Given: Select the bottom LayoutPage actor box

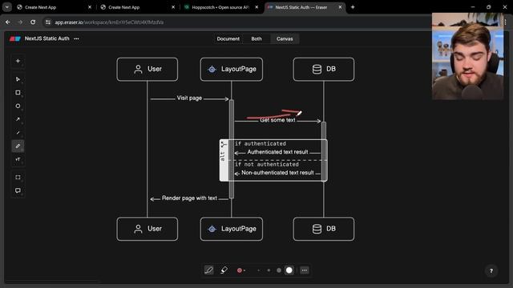Looking at the screenshot, I should pos(232,229).
